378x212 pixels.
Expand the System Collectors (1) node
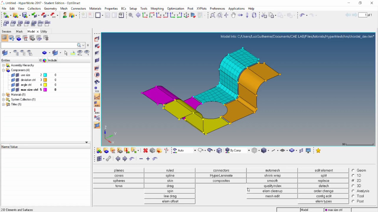(3, 100)
